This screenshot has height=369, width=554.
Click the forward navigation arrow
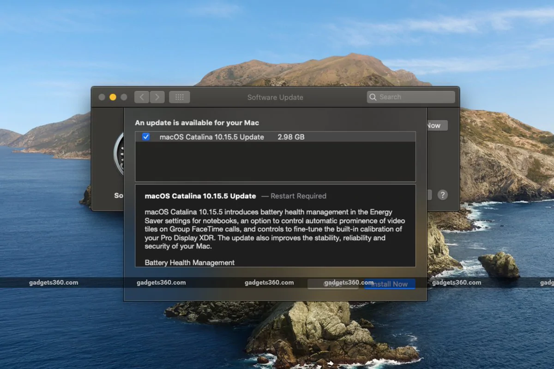(157, 97)
